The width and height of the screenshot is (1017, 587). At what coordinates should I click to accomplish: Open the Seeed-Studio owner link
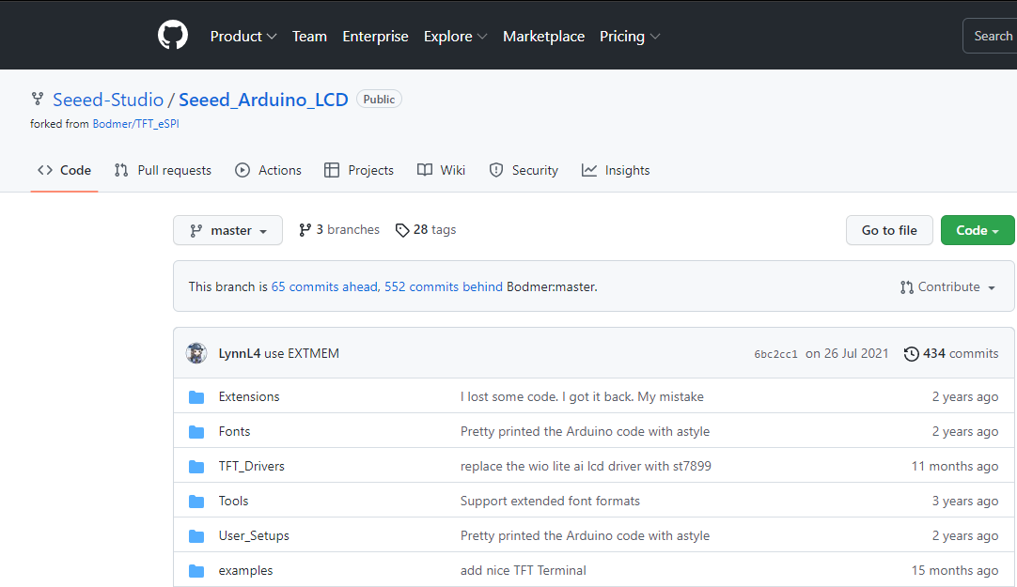pos(108,100)
